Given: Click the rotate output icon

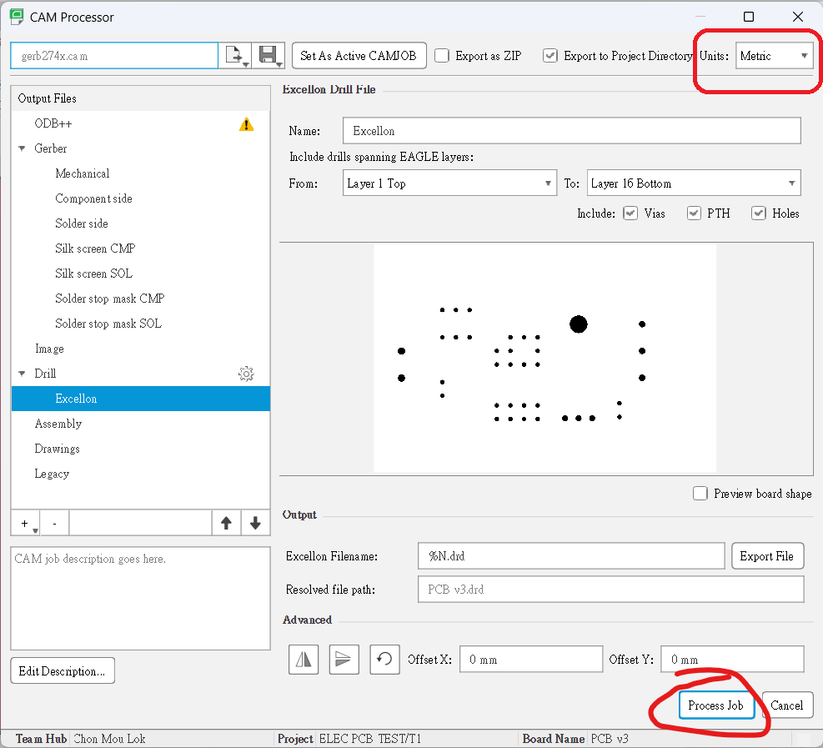Looking at the screenshot, I should [x=384, y=660].
